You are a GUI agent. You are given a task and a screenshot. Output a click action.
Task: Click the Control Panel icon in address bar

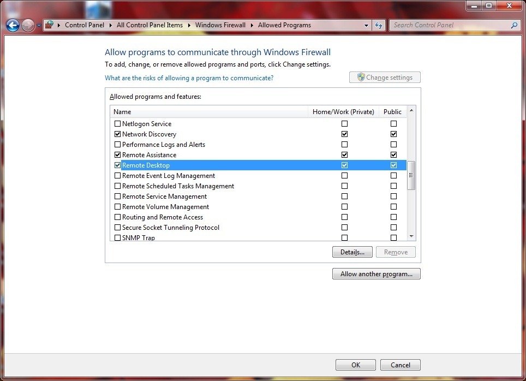coord(50,25)
